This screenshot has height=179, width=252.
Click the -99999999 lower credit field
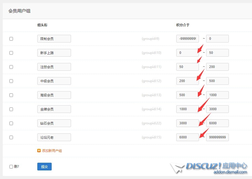(x=188, y=39)
